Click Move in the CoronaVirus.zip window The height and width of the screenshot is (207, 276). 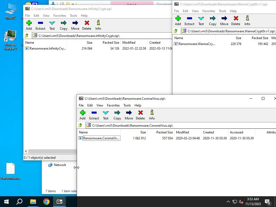pos(129,115)
